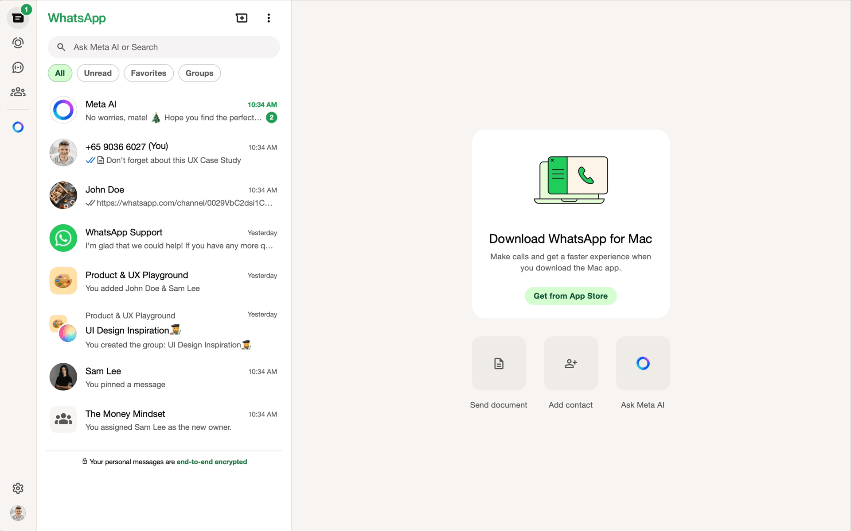
Task: Click the unread badge showing 2
Action: pyautogui.click(x=272, y=118)
